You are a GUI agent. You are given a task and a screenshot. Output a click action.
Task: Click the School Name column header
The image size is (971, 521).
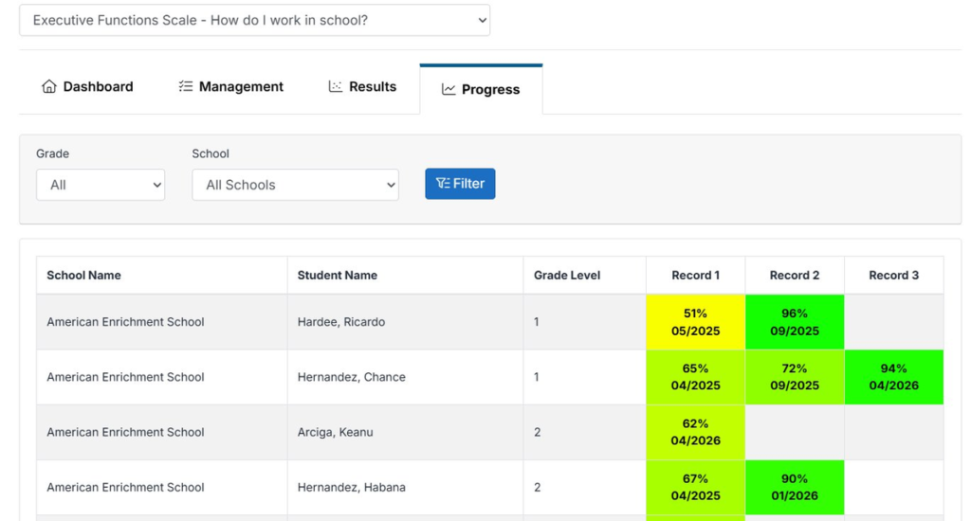click(84, 276)
